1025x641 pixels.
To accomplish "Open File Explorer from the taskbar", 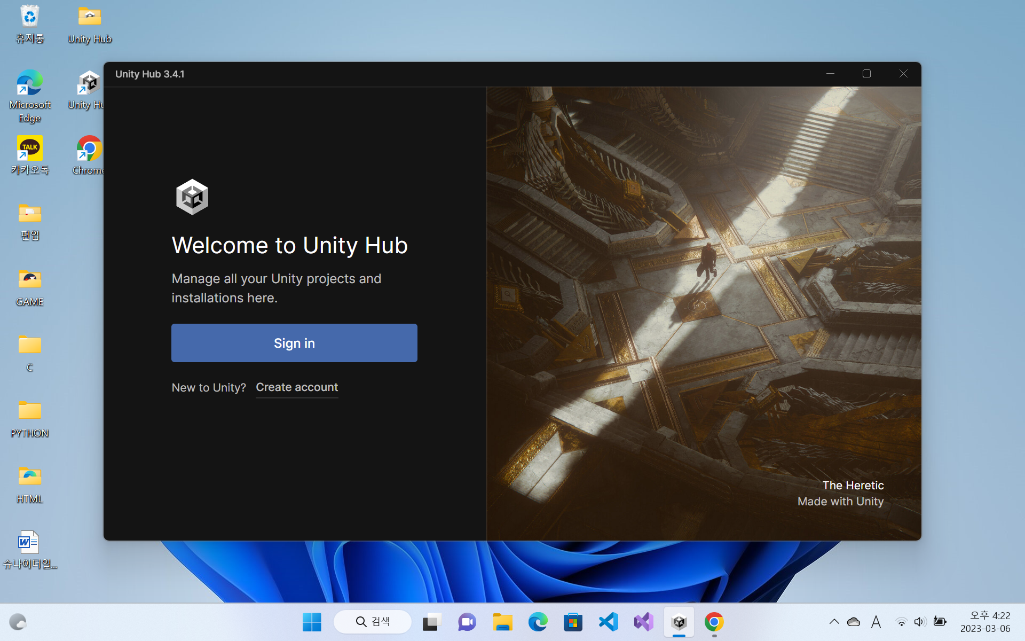I will (x=502, y=622).
